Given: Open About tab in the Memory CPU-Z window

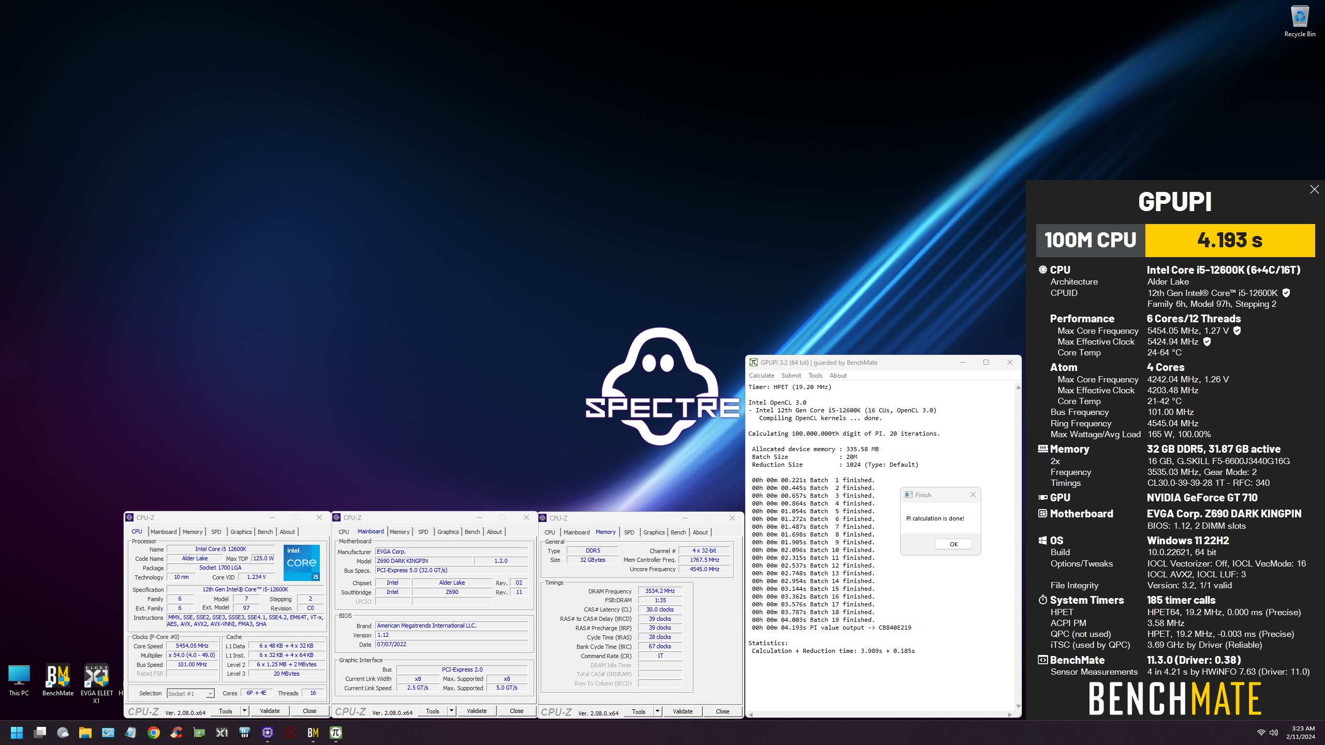Looking at the screenshot, I should point(700,532).
